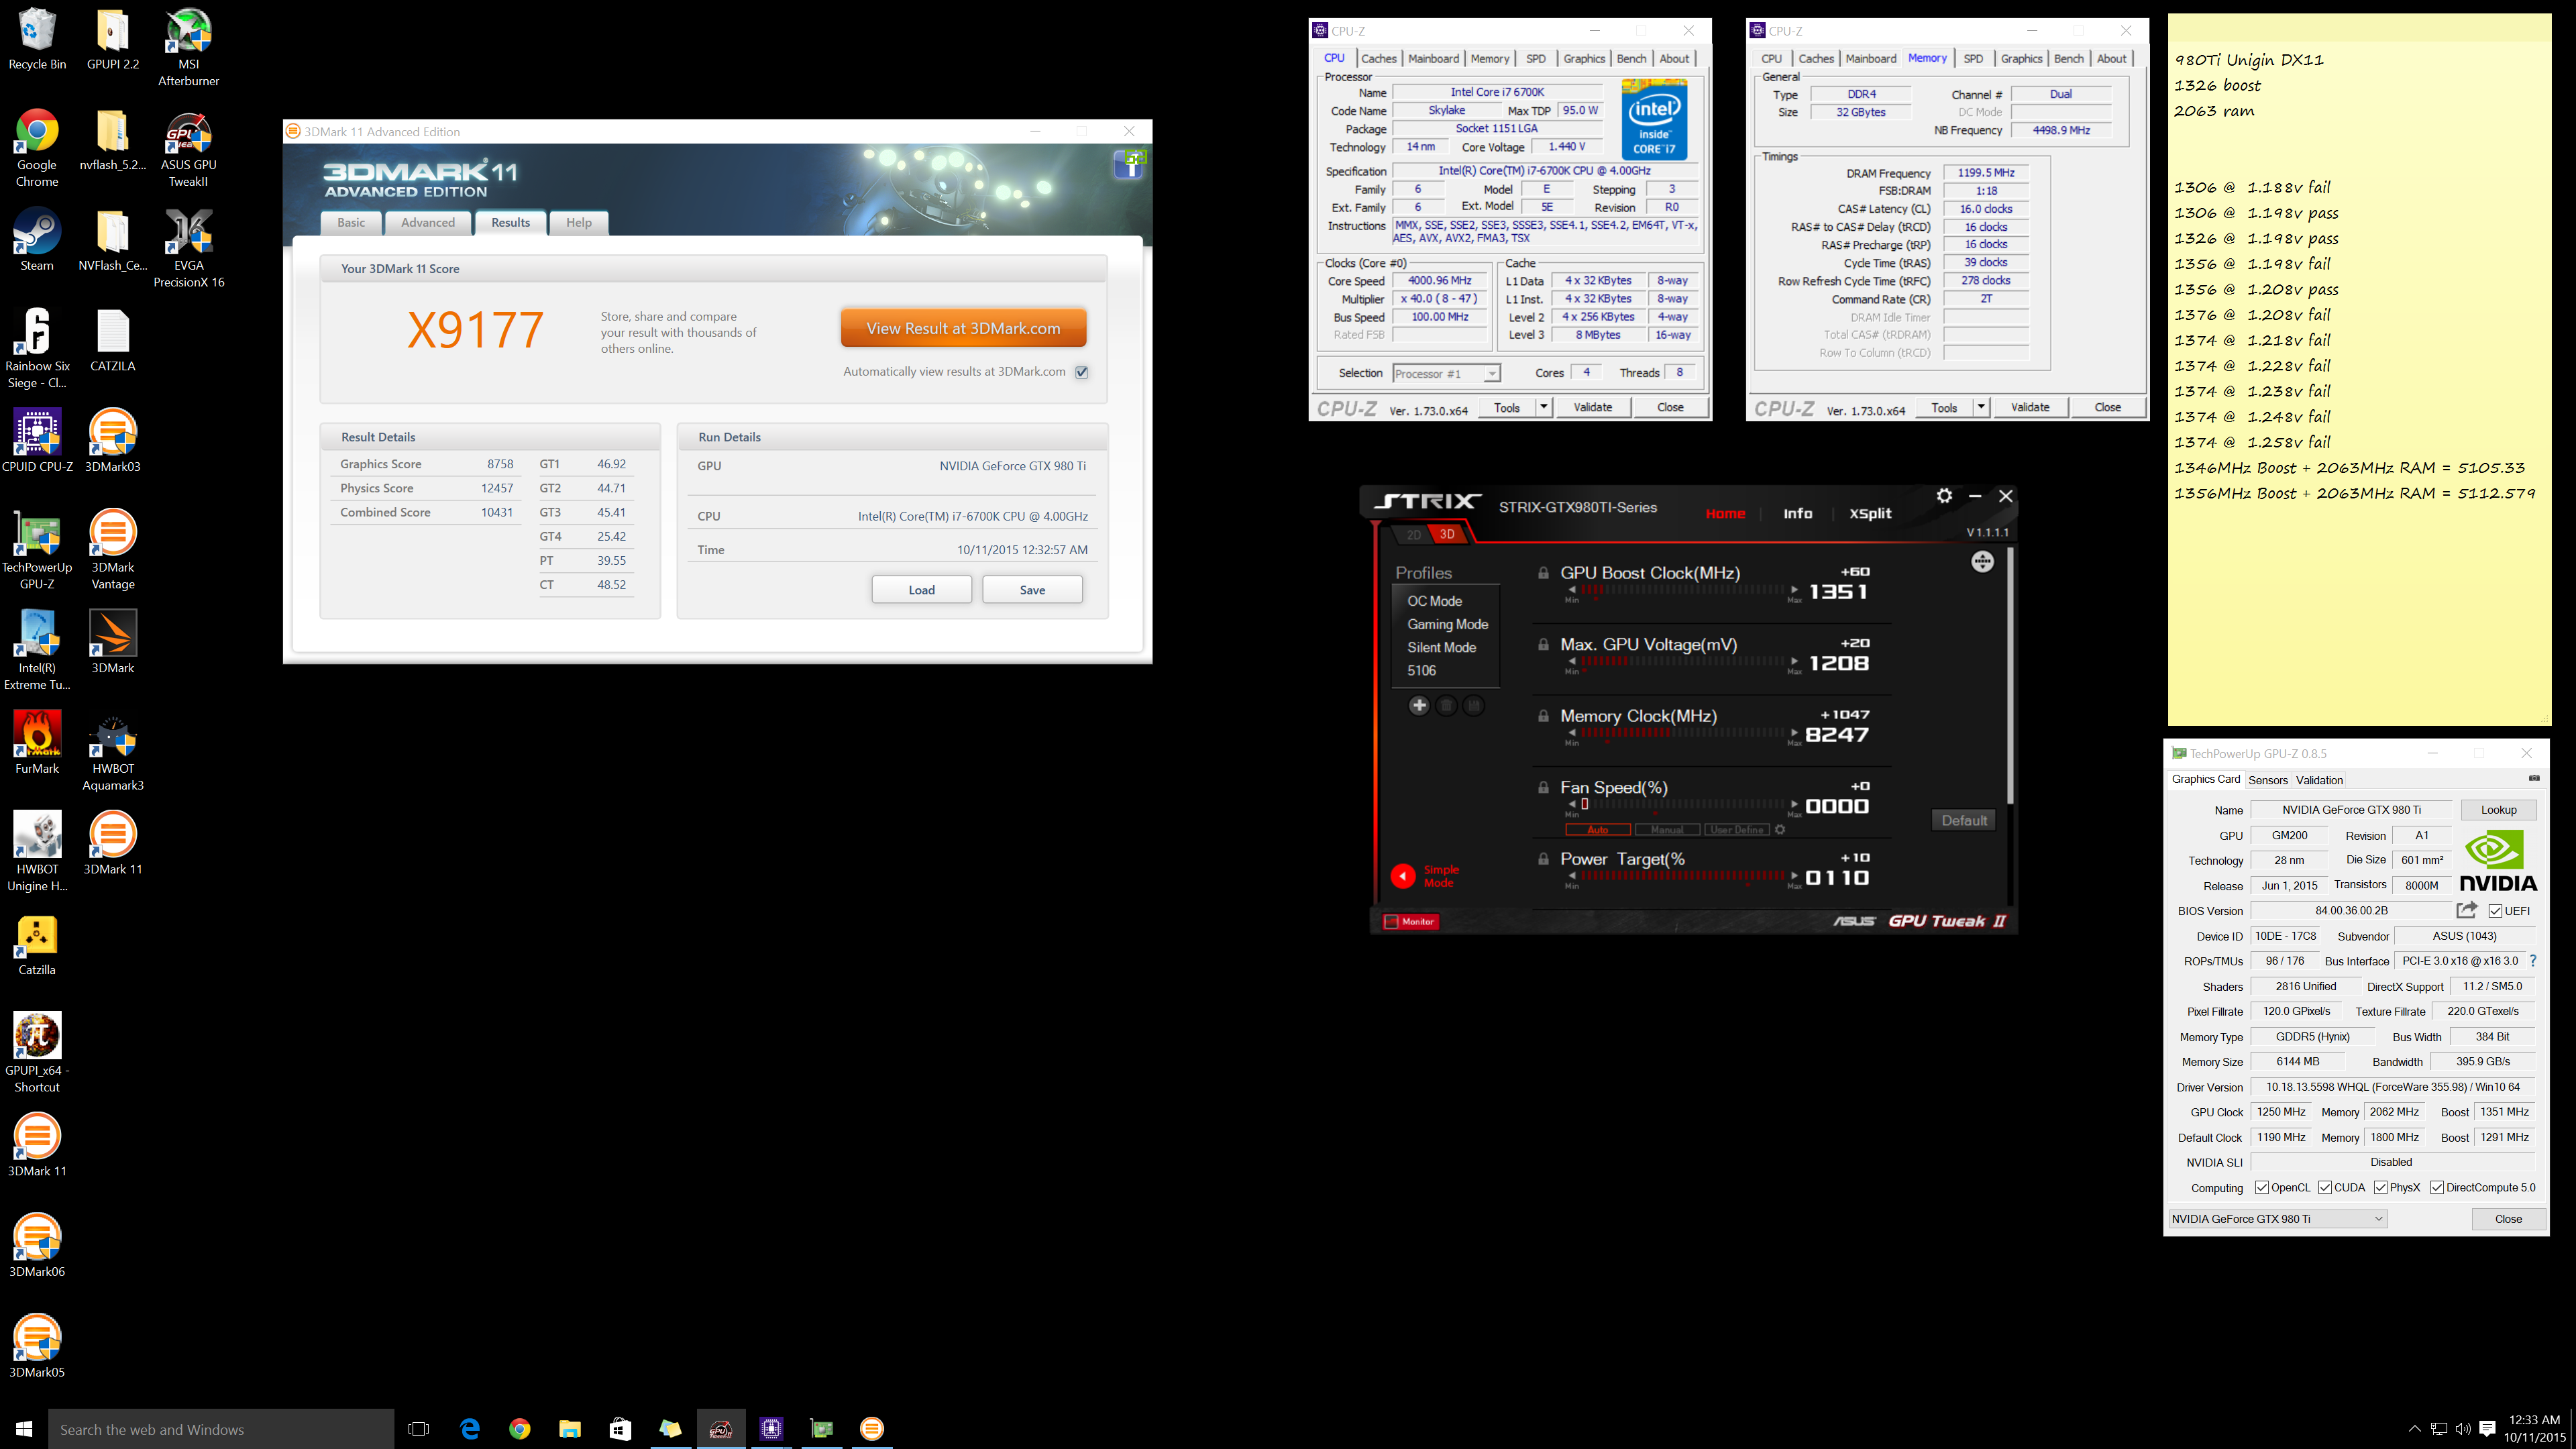
Task: Increase GPU Boost Clock with right arrow
Action: tap(1794, 590)
